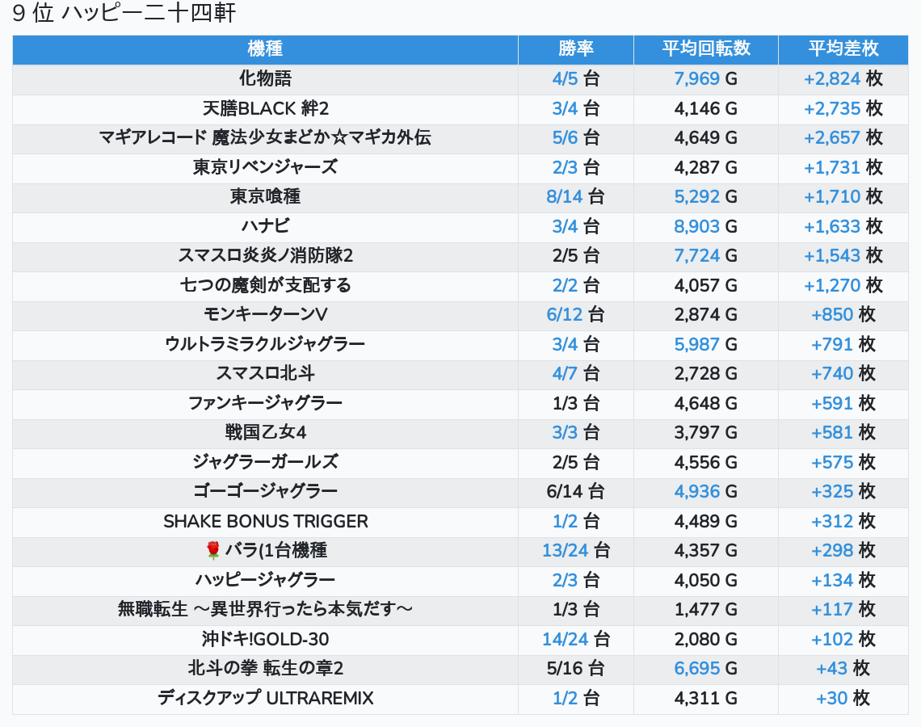The image size is (921, 727).
Task: Click the 平均回転数 column header
Action: [x=706, y=48]
